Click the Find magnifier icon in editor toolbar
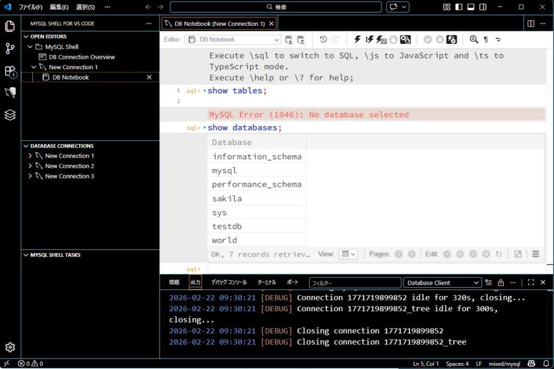The image size is (554, 369). 474,39
